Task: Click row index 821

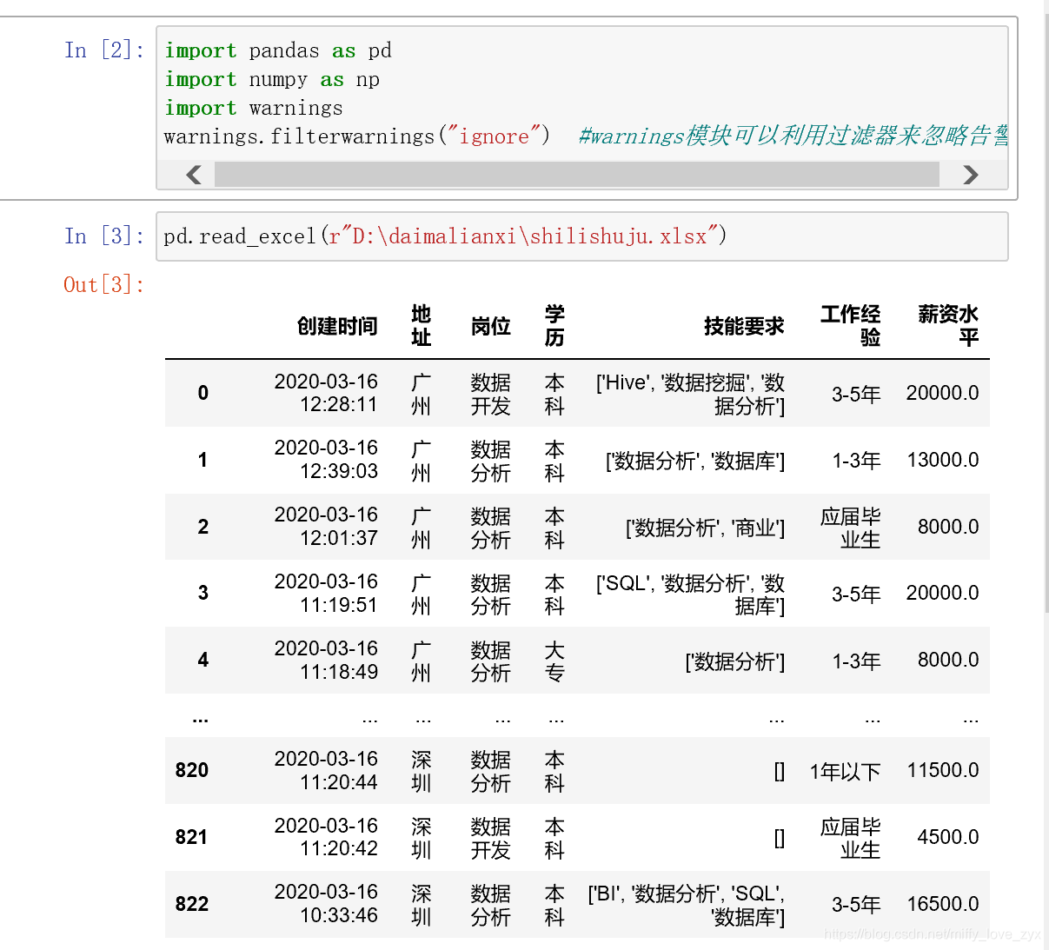Action: (191, 837)
